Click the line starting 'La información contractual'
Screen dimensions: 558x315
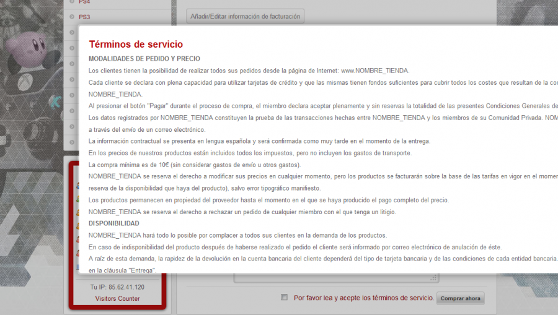[259, 141]
